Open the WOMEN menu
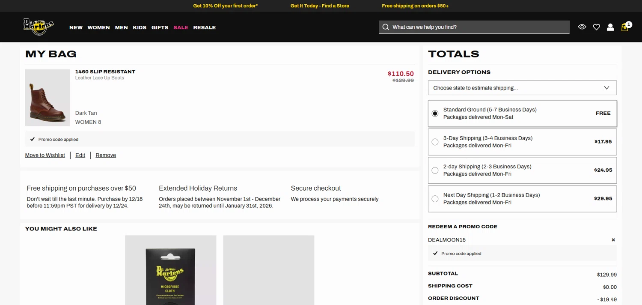 tap(98, 27)
